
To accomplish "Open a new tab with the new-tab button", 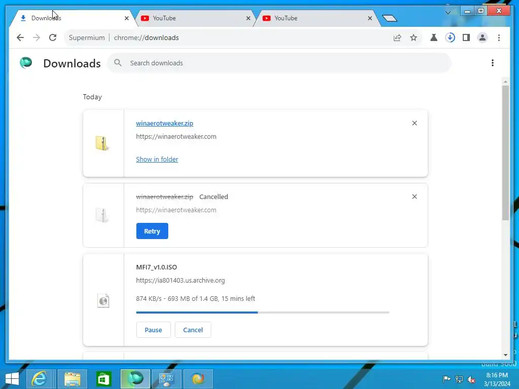I will pyautogui.click(x=389, y=18).
